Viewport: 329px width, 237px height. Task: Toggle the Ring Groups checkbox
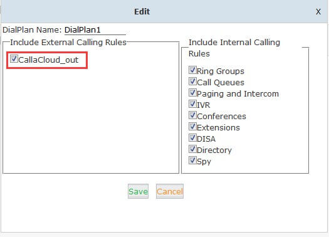click(192, 70)
